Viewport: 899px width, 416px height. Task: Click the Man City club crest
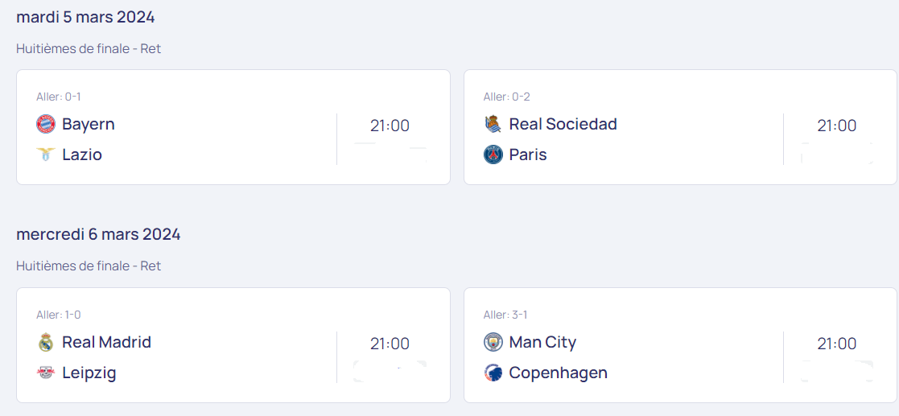pos(493,342)
